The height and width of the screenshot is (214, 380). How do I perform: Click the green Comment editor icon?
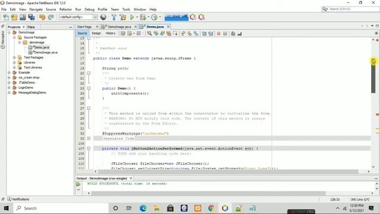(x=233, y=33)
